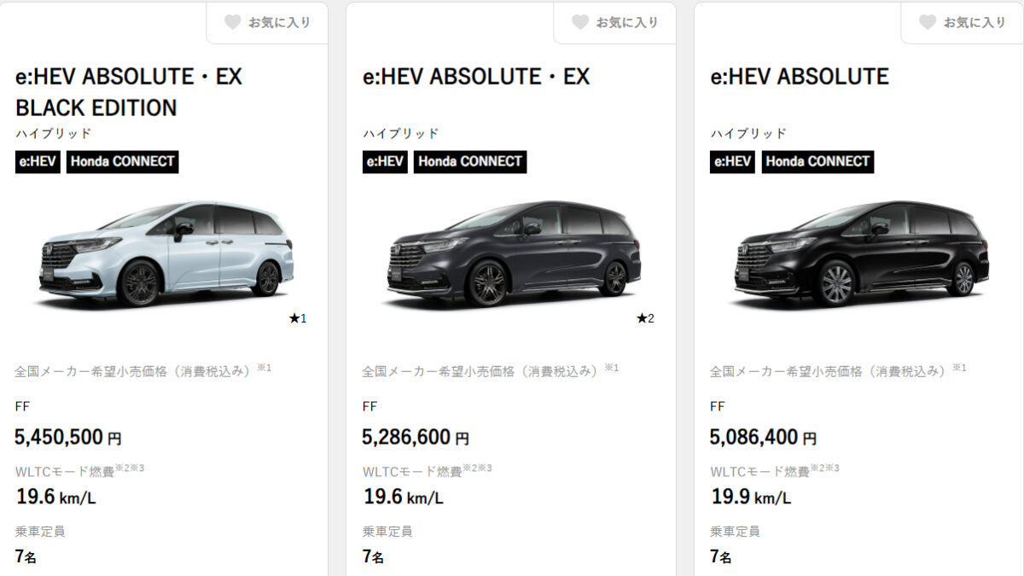The image size is (1024, 576).
Task: Click e:HEV badge on the middle card
Action: 385,161
